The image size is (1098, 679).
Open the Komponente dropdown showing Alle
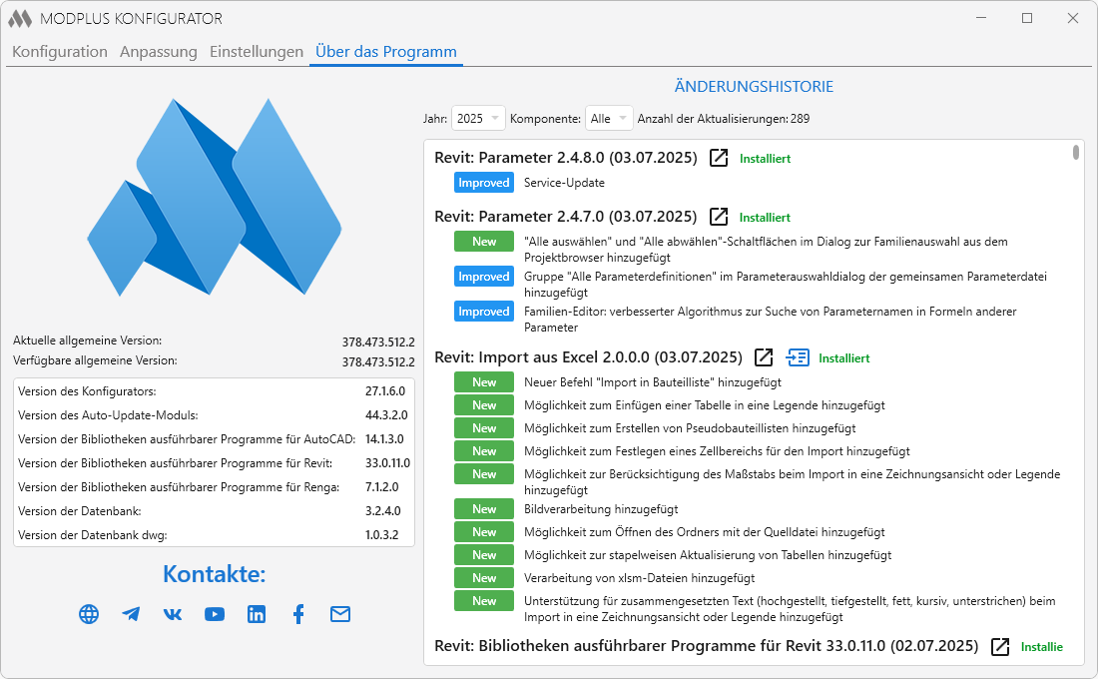click(x=609, y=119)
